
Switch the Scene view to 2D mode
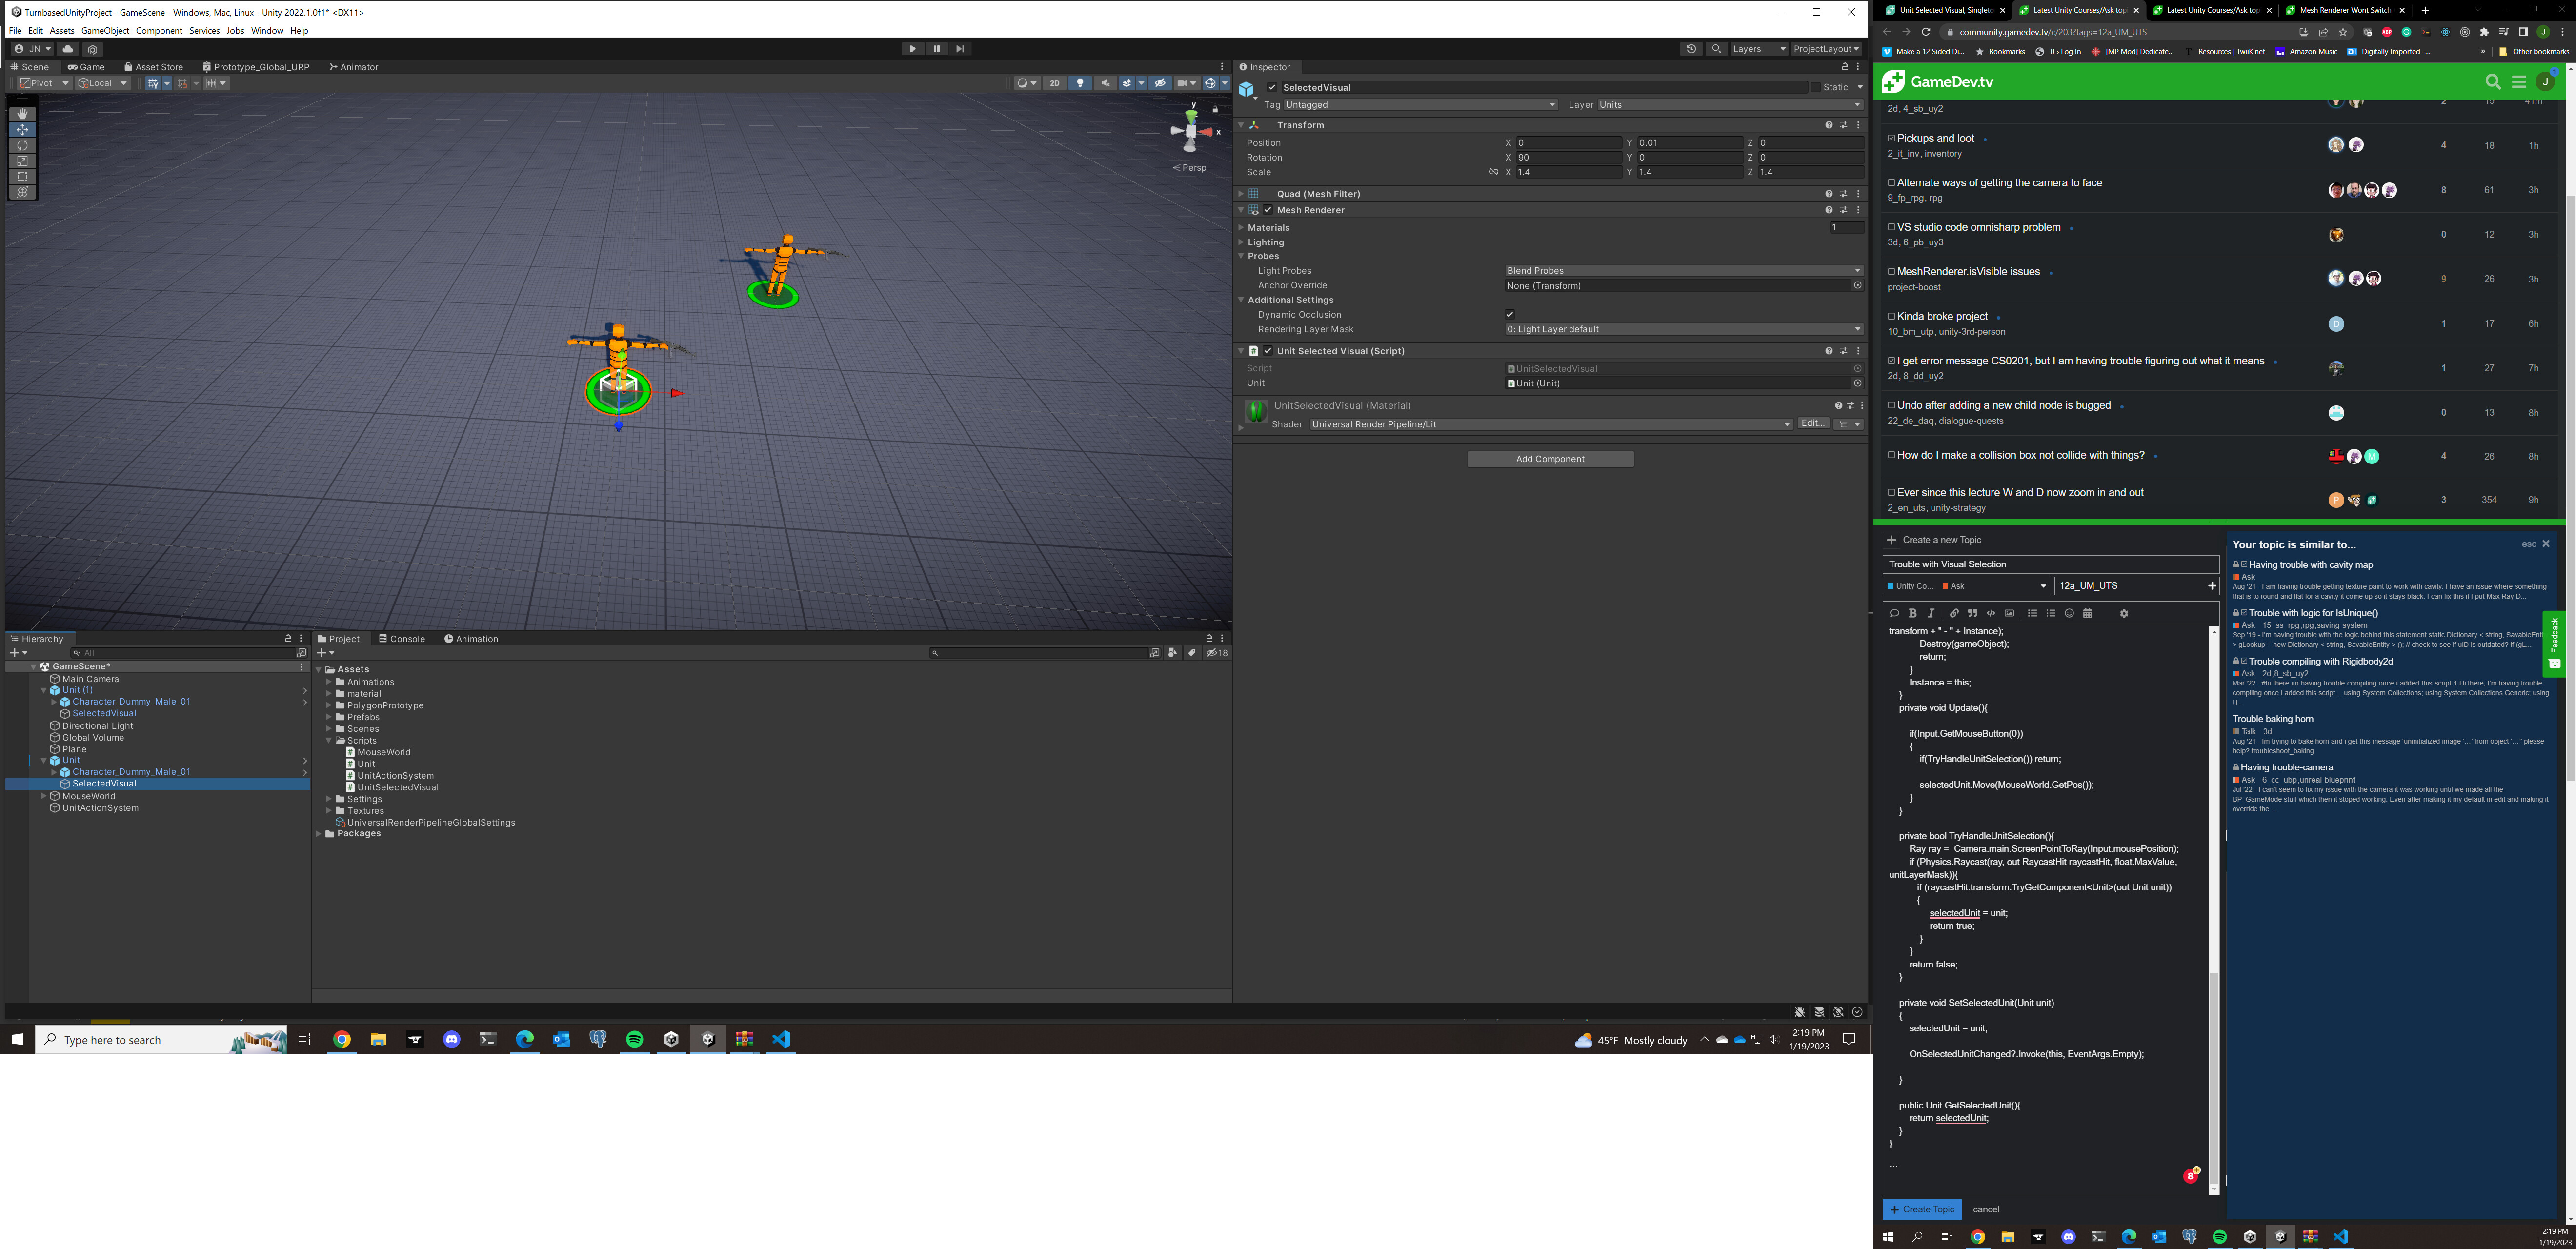point(1054,83)
